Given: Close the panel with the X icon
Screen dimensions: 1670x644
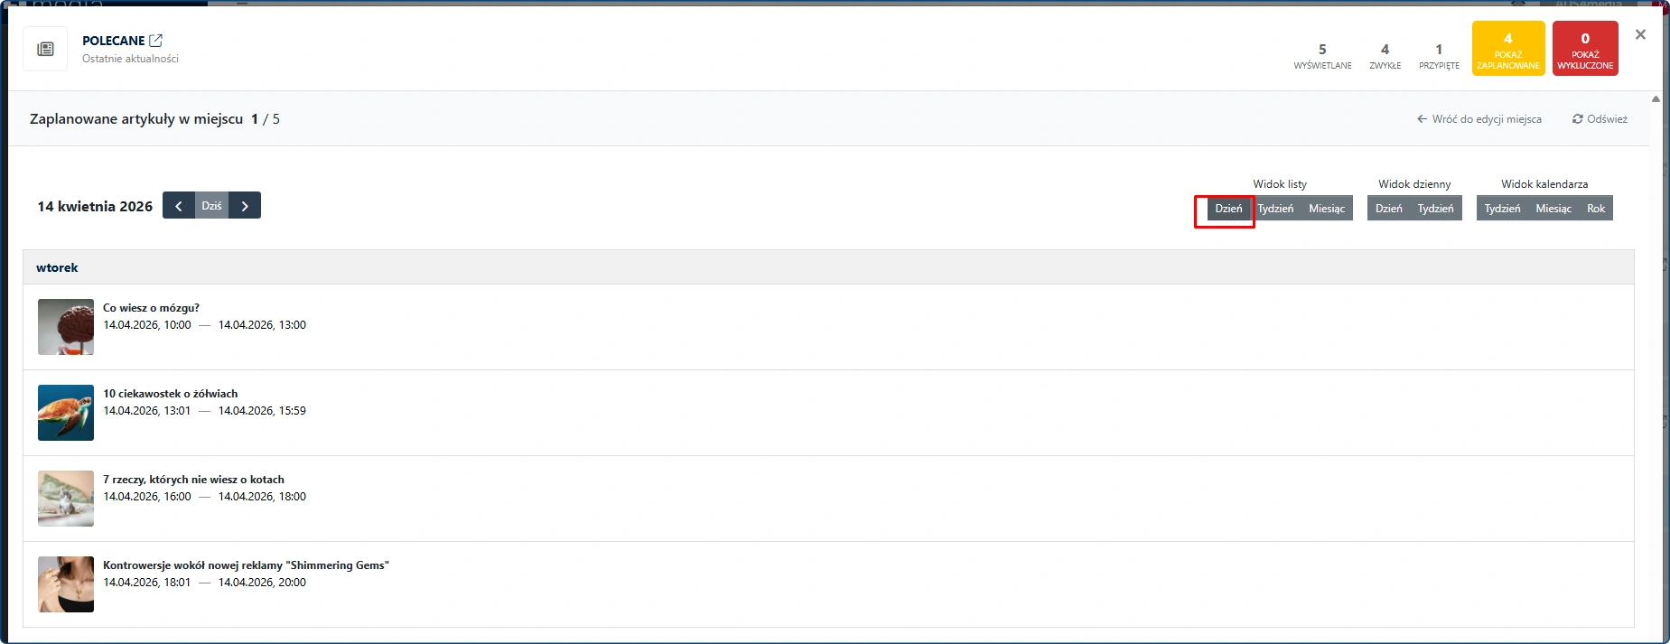Looking at the screenshot, I should click(1640, 34).
